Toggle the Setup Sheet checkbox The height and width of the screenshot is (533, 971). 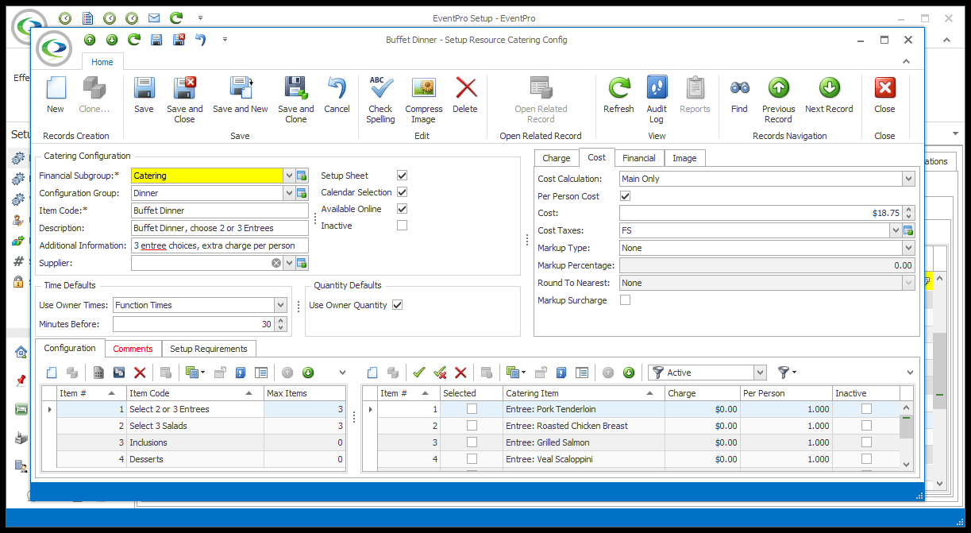402,176
